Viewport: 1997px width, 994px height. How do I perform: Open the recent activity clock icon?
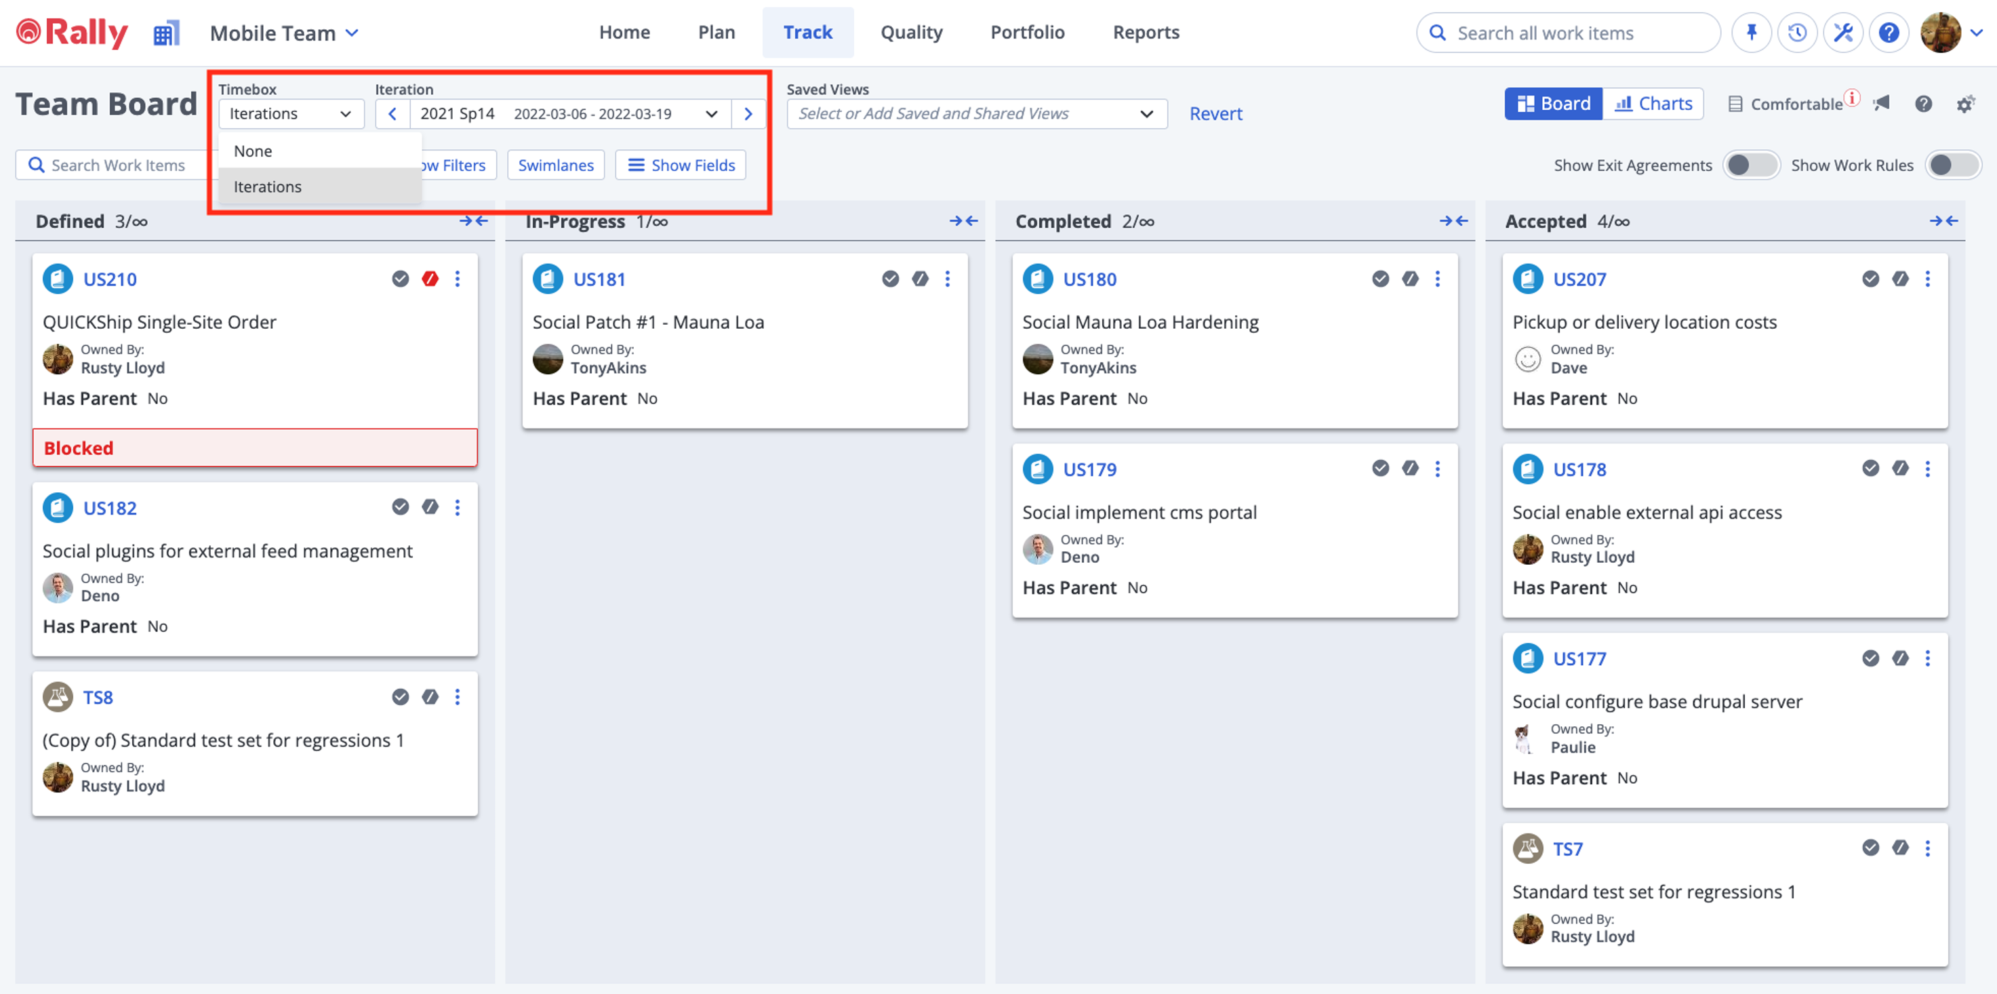click(1797, 33)
